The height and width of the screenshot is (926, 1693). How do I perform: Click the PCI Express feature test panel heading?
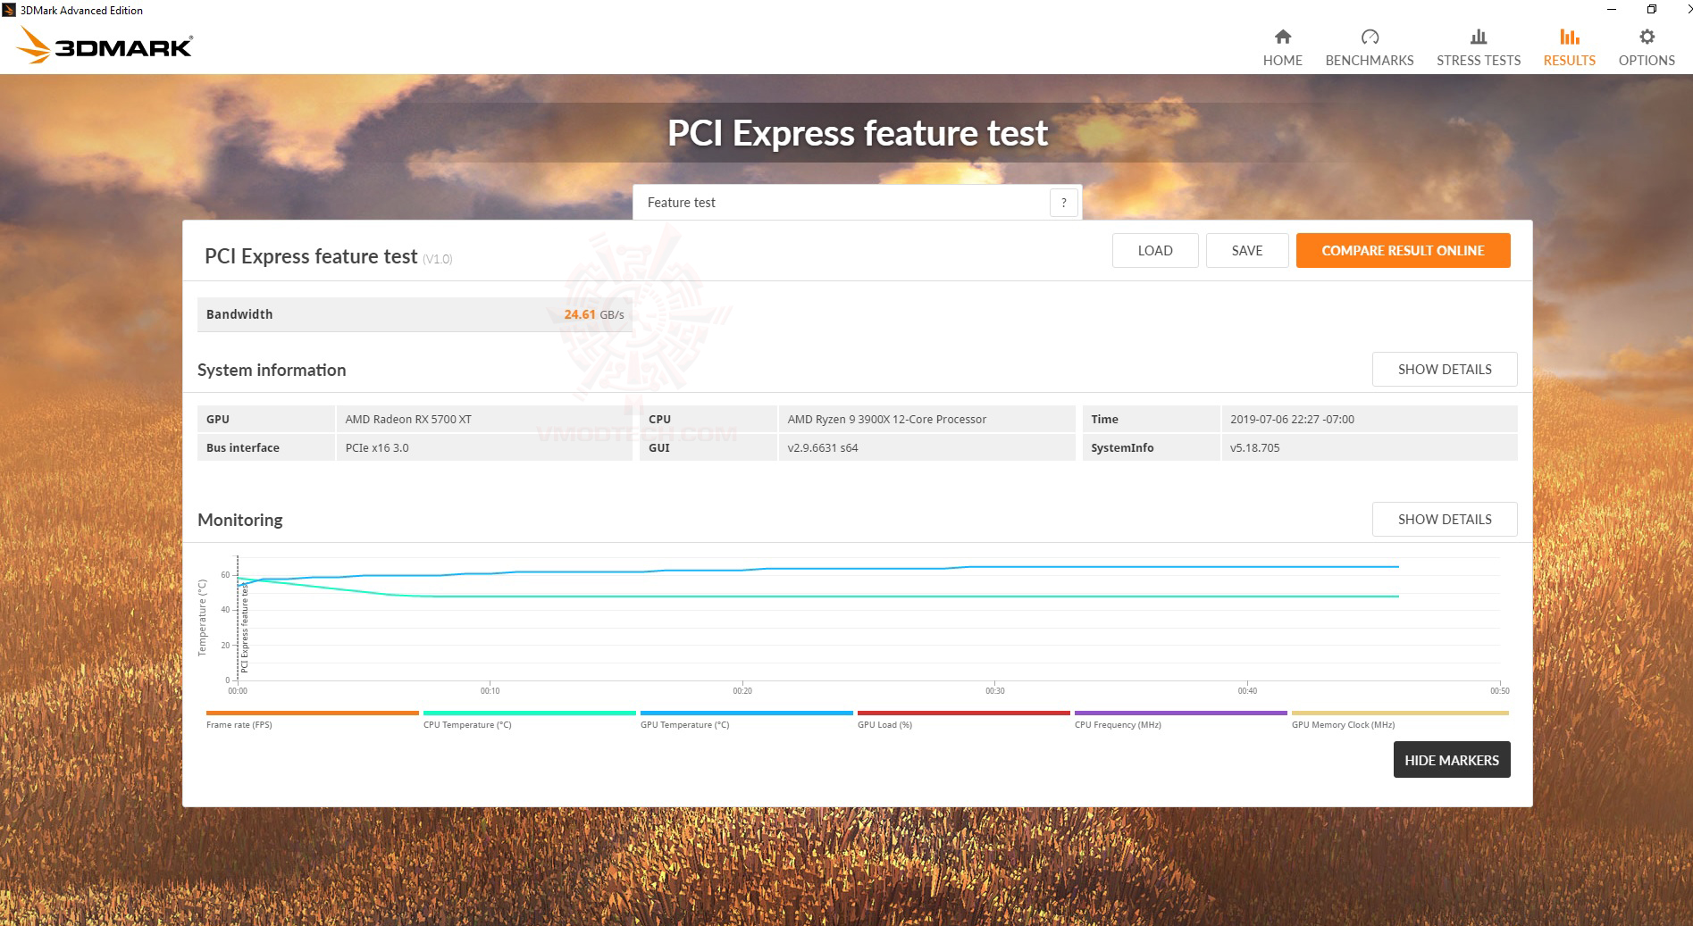coord(311,257)
